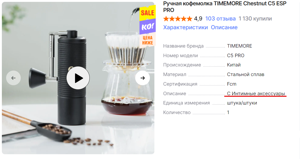
Task: Play the product video
Action: (x=78, y=78)
